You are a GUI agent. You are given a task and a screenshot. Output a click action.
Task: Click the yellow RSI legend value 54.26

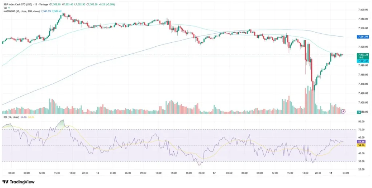click(x=31, y=117)
